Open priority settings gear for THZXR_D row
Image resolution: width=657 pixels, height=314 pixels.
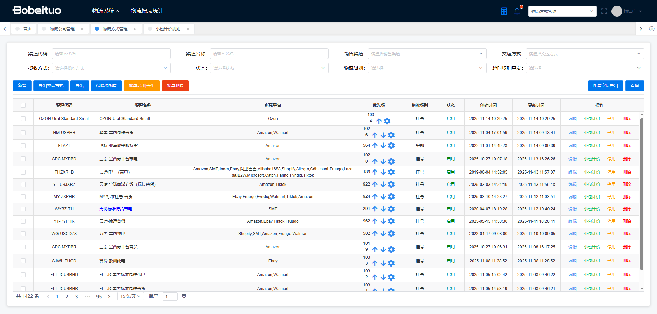[x=391, y=172]
